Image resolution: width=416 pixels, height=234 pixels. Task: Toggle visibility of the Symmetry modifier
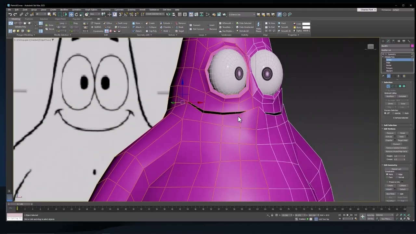coord(383,54)
